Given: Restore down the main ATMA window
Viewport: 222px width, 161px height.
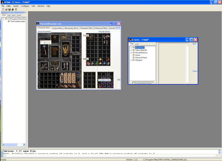Looking at the screenshot, I should [216, 2].
